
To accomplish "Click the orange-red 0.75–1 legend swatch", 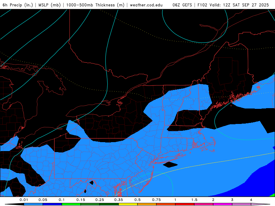I will (166, 204).
